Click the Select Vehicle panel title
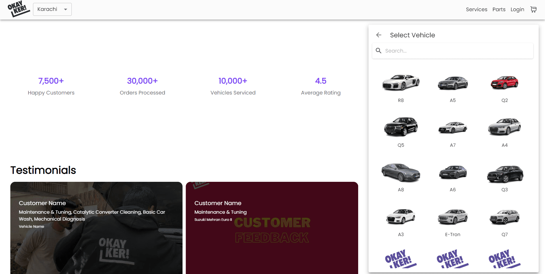This screenshot has width=545, height=274. pyautogui.click(x=412, y=35)
